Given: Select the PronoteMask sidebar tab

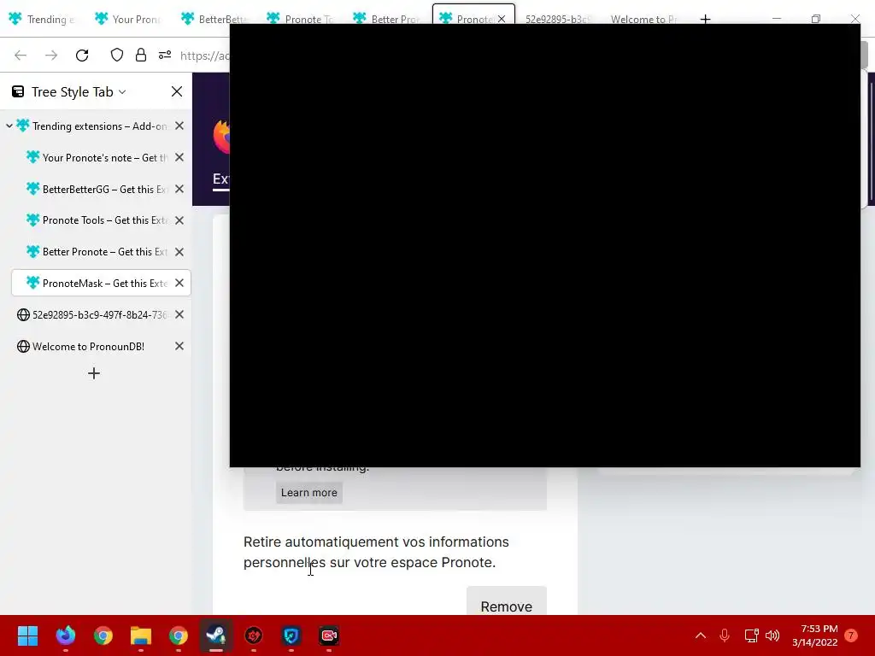Looking at the screenshot, I should pyautogui.click(x=101, y=284).
